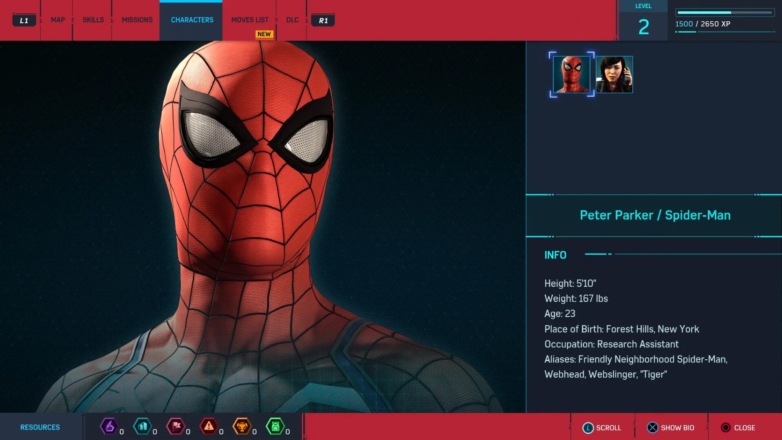782x440 pixels.
Task: Click the L stick Scroll icon
Action: [588, 428]
